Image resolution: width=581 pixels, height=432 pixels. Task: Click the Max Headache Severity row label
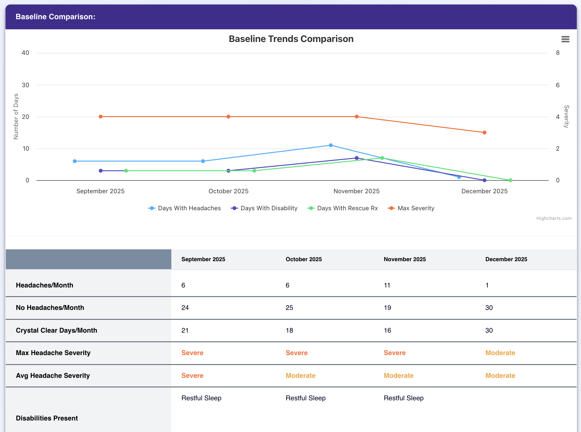point(53,353)
